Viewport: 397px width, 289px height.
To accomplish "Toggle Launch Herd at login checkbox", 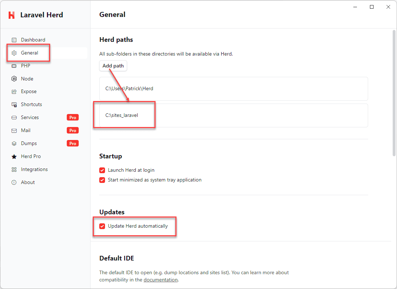I will [102, 170].
